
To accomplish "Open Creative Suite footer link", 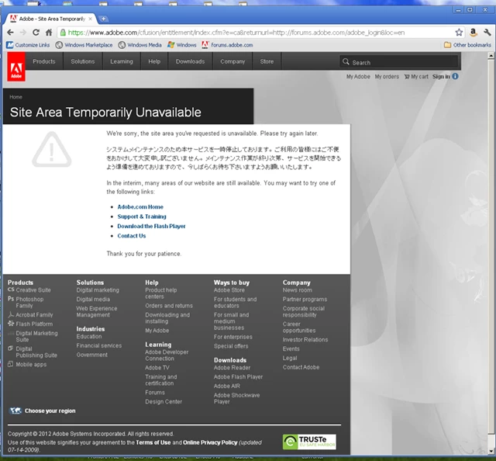I will point(33,290).
